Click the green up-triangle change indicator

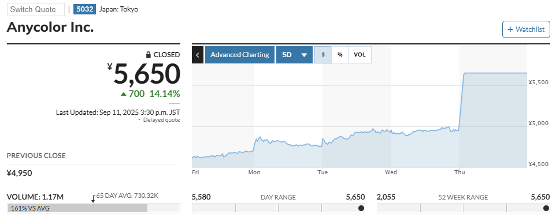[124, 94]
